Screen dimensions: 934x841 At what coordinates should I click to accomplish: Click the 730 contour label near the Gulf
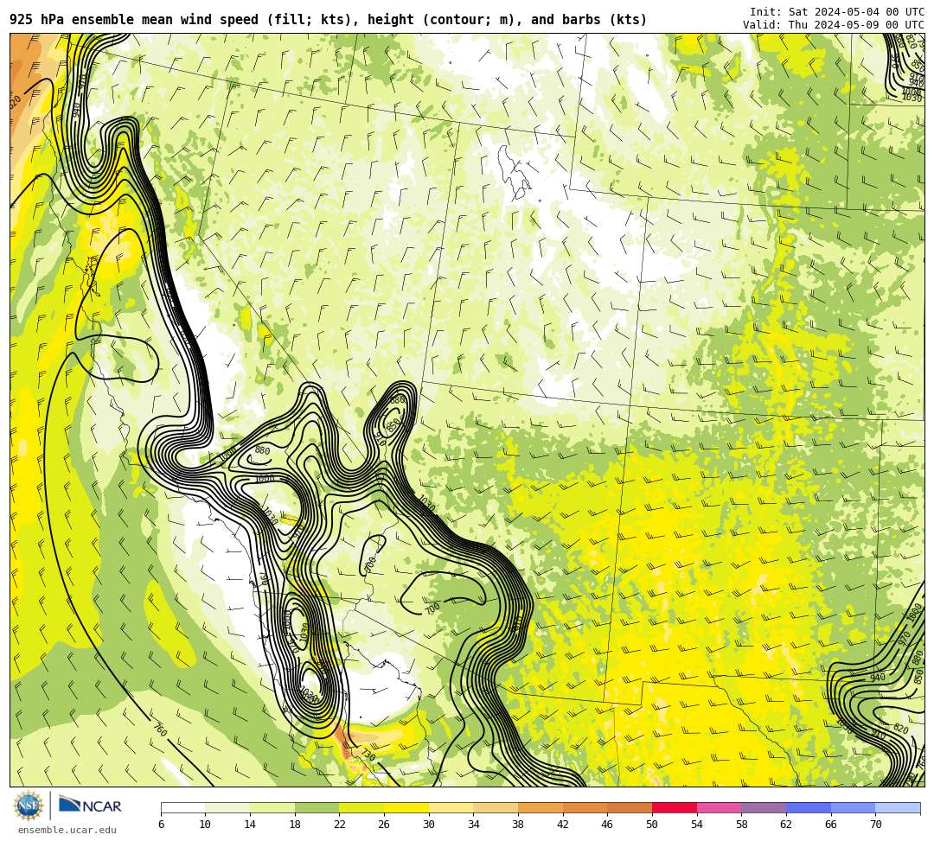pos(368,755)
